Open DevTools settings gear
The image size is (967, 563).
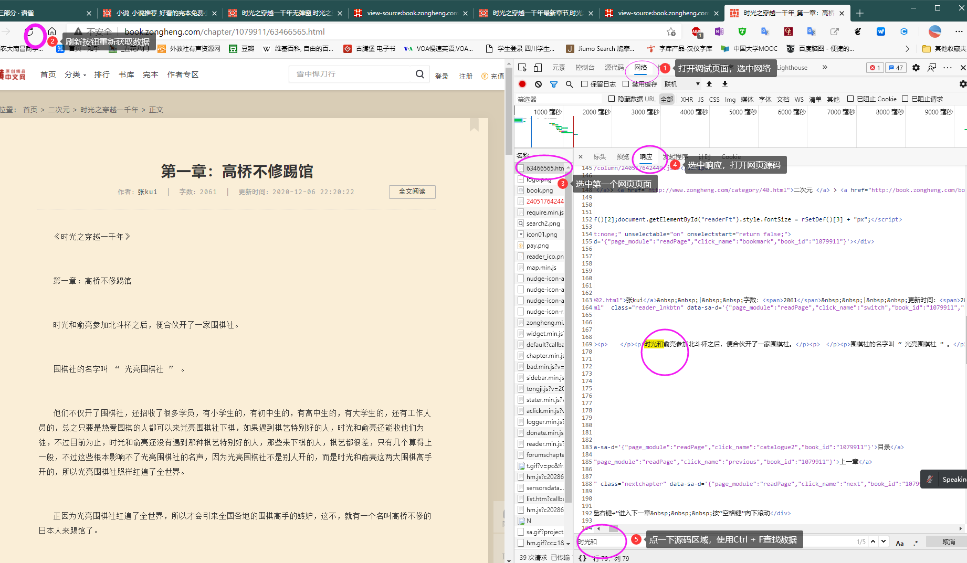tap(916, 68)
